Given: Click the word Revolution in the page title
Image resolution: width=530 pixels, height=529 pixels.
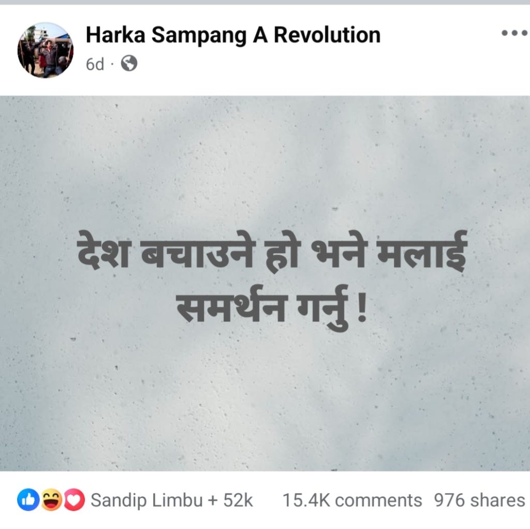Looking at the screenshot, I should [327, 35].
